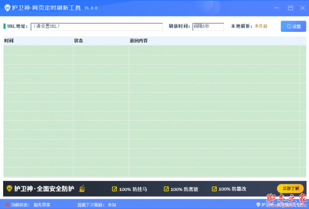Click the 未开启 local resolve status
309x209 pixels.
261,26
